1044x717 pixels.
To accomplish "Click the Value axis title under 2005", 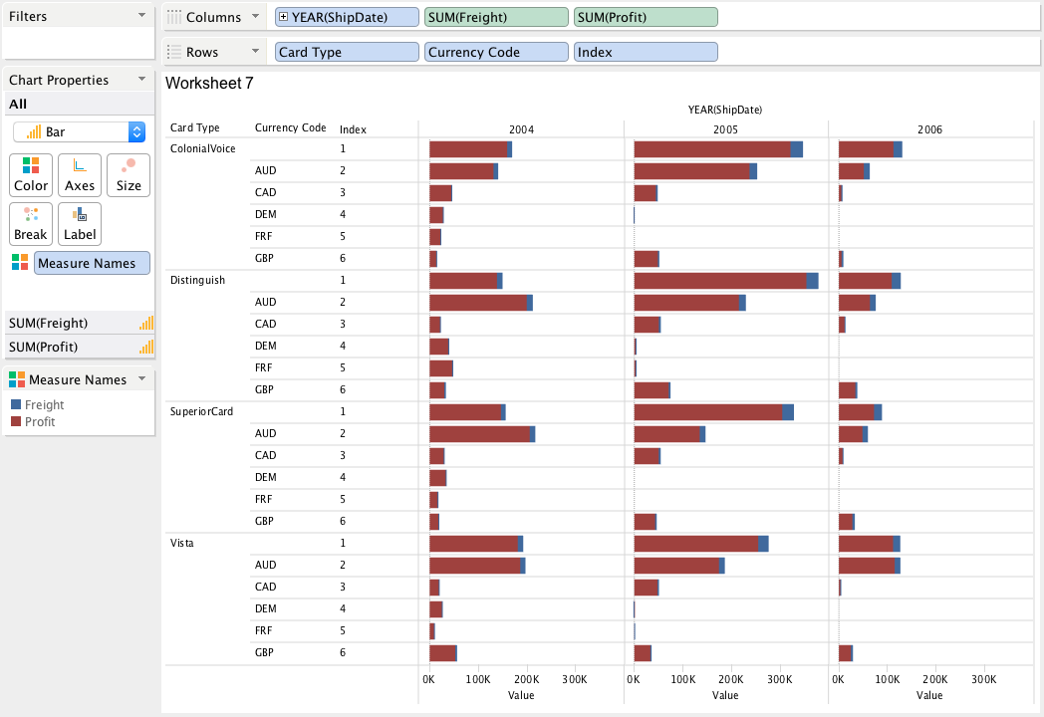I will click(x=725, y=695).
